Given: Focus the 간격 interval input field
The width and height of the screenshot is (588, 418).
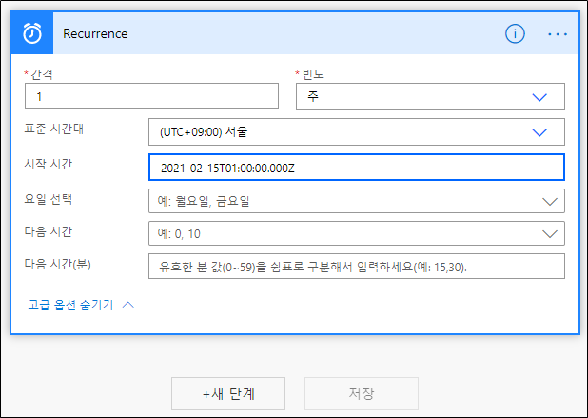Looking at the screenshot, I should 151,96.
